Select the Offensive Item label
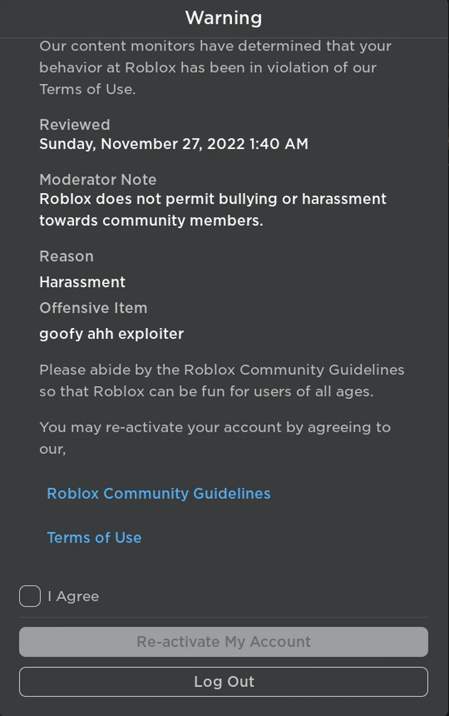 93,308
